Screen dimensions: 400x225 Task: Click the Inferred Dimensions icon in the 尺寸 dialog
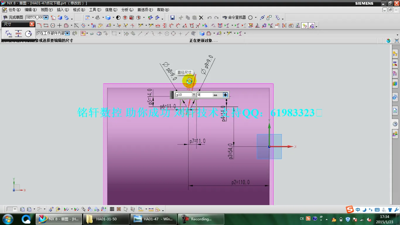point(8,33)
